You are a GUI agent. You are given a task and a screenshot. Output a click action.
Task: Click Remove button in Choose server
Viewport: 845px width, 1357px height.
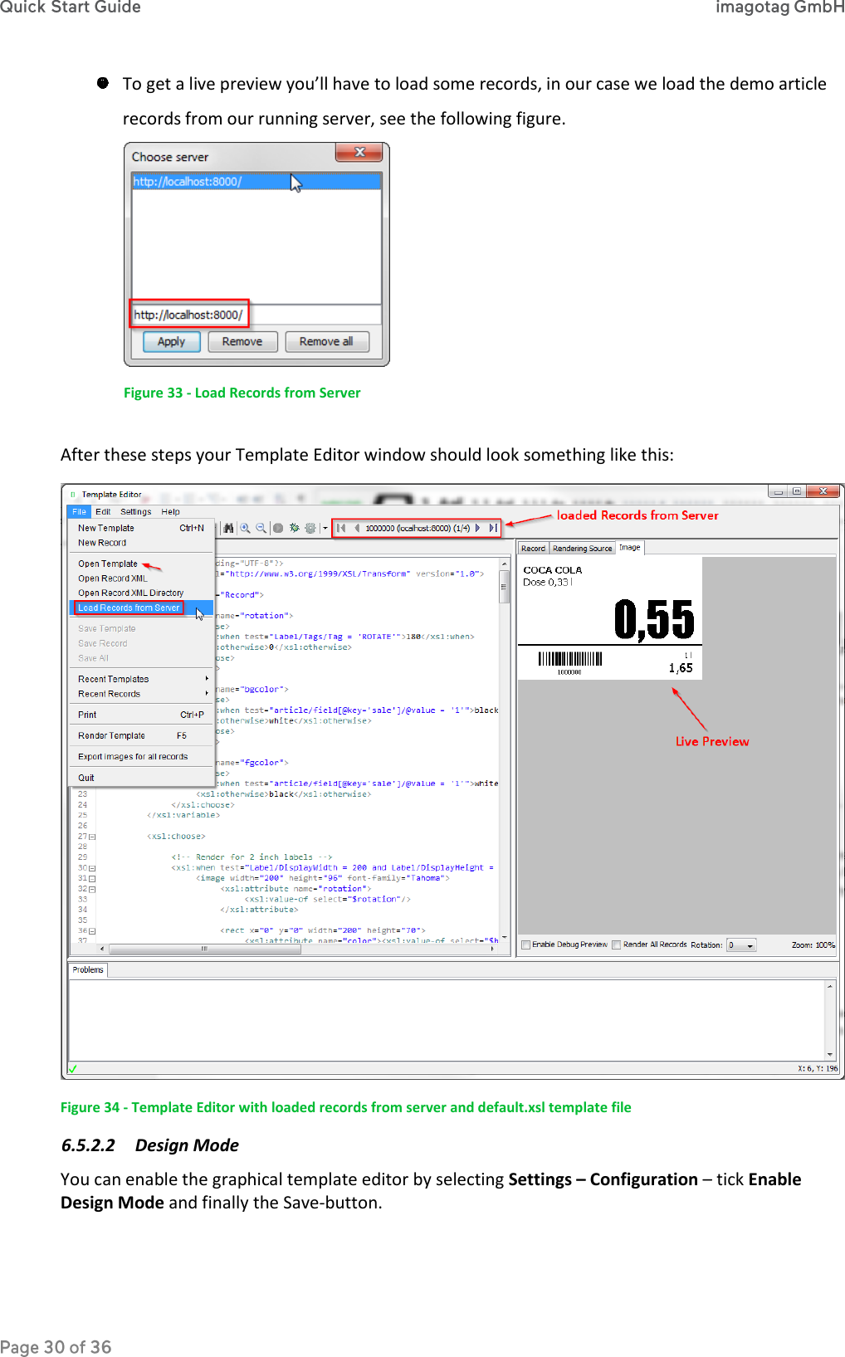242,342
